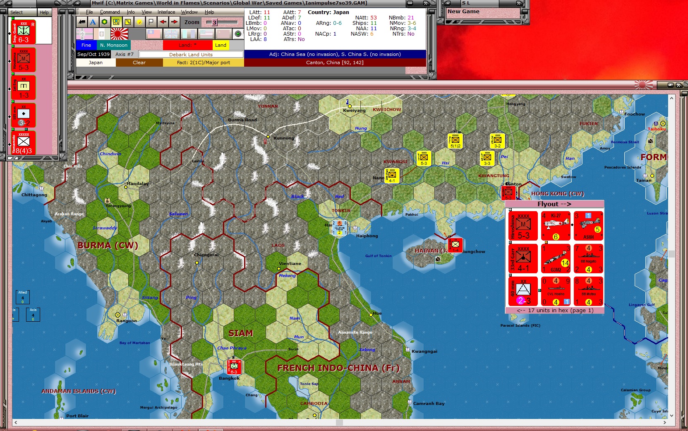Open the Command dropdown menu
688x431 pixels.
(110, 12)
